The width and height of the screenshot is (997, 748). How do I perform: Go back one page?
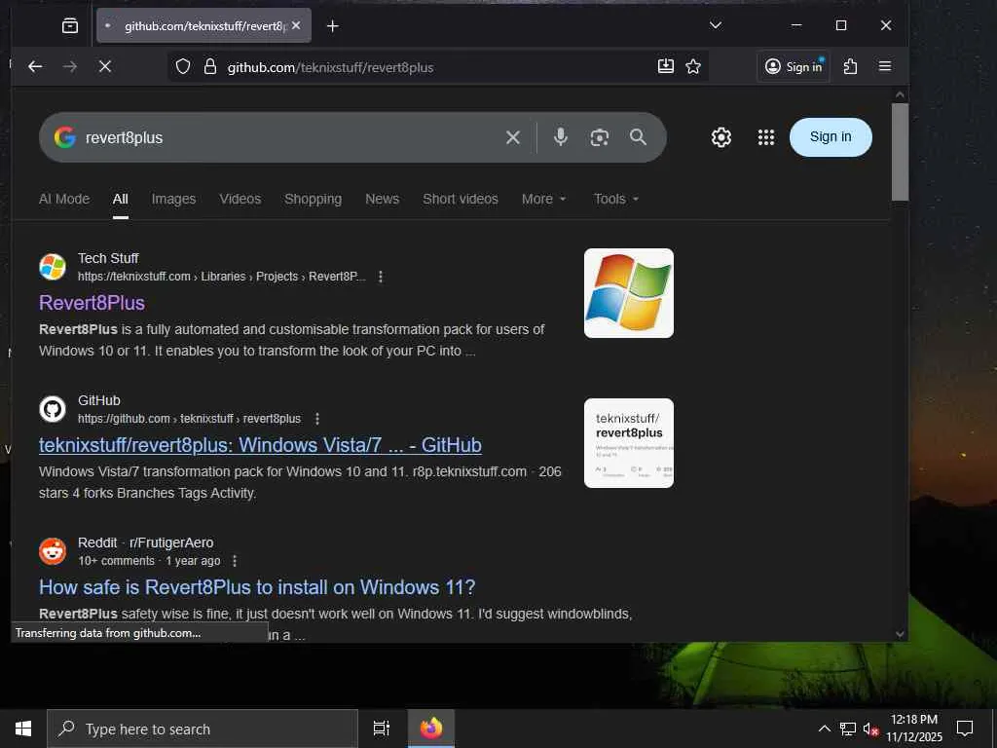point(35,66)
